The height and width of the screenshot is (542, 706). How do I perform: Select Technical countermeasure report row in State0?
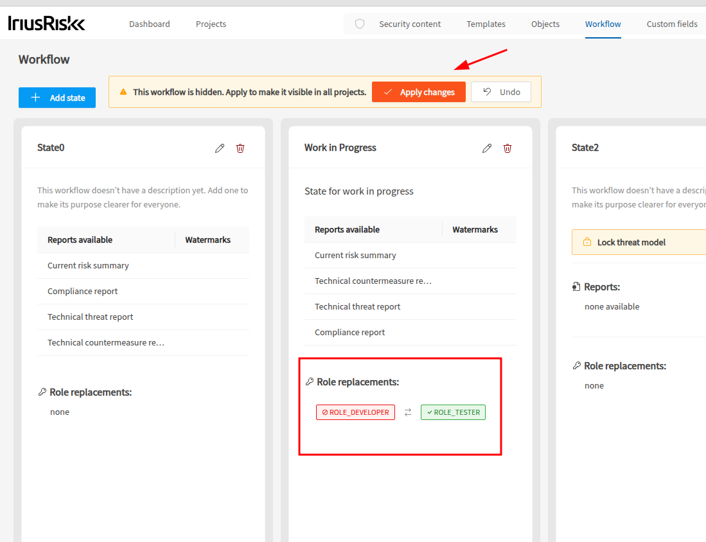coord(143,342)
